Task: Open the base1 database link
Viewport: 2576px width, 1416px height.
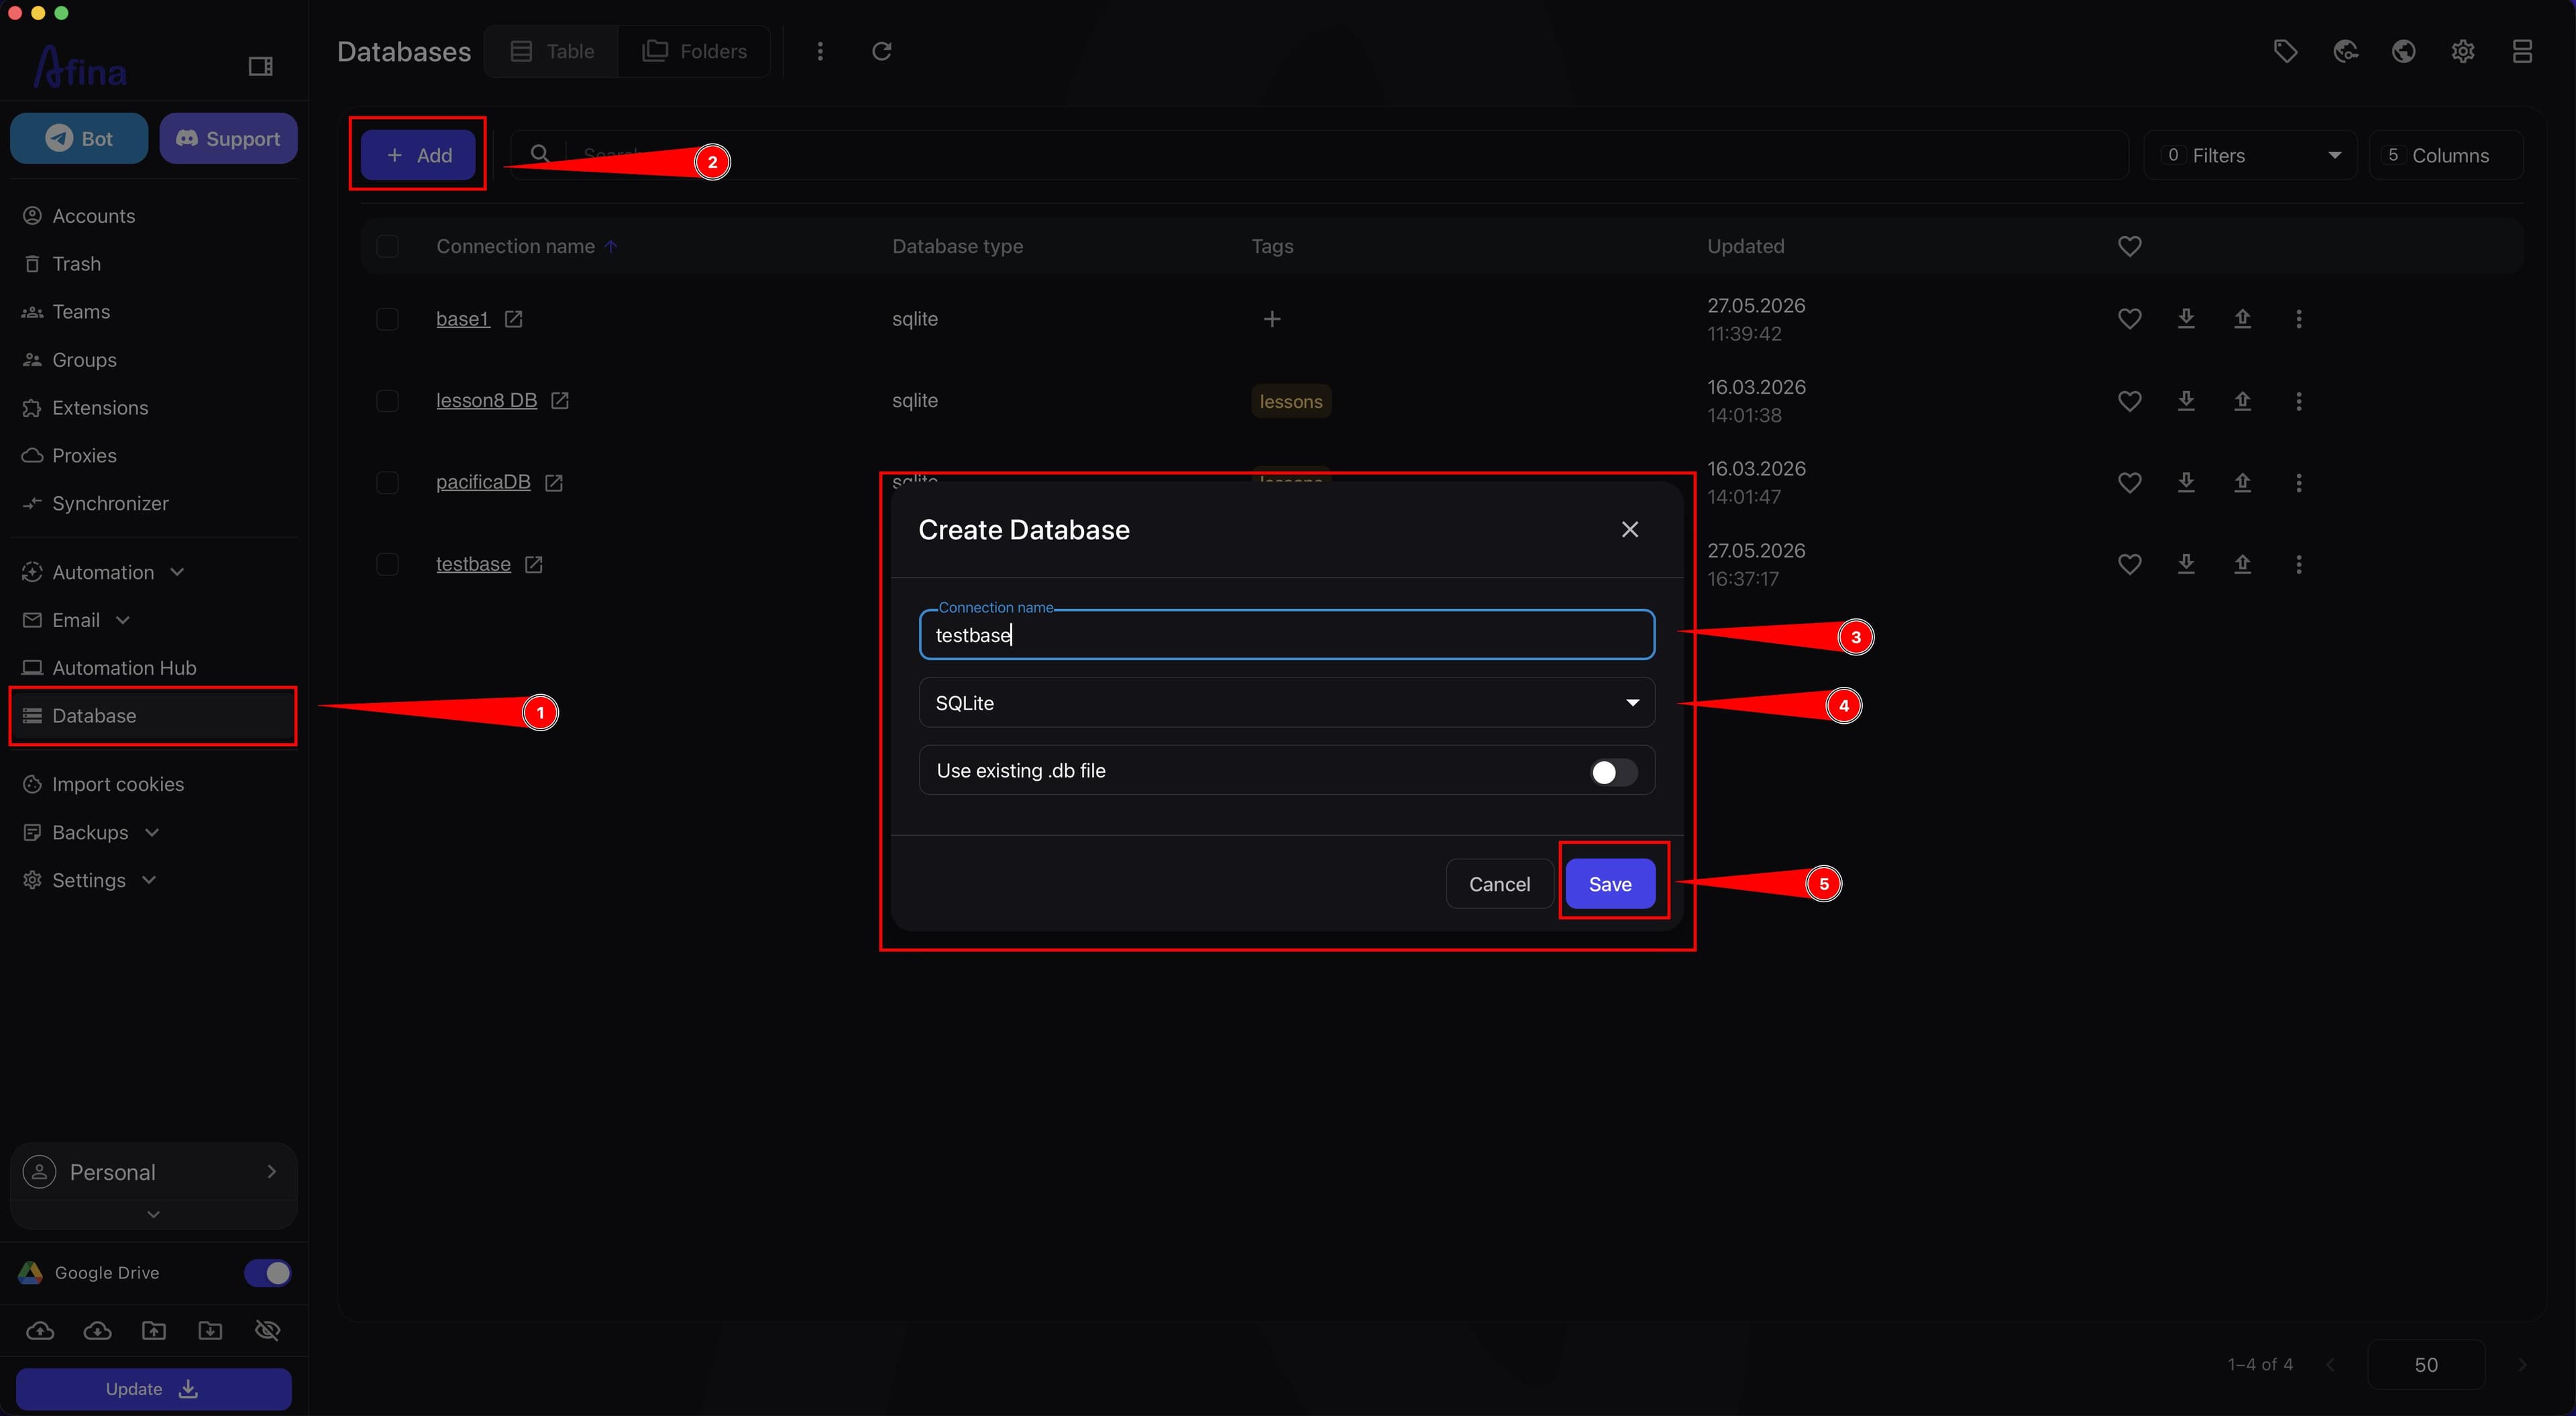Action: [x=462, y=319]
